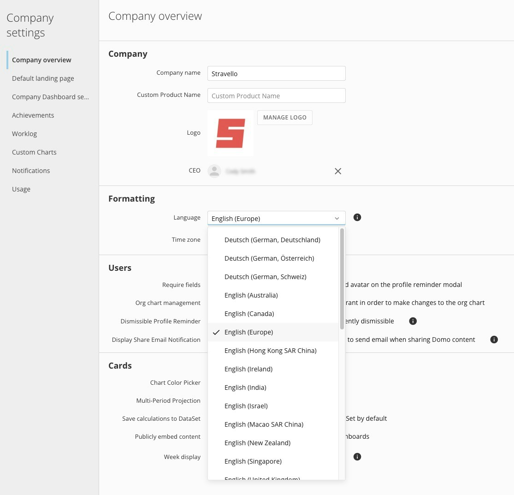Select Deutsch (German, Schweiz) option
This screenshot has height=495, width=514.
(273, 276)
